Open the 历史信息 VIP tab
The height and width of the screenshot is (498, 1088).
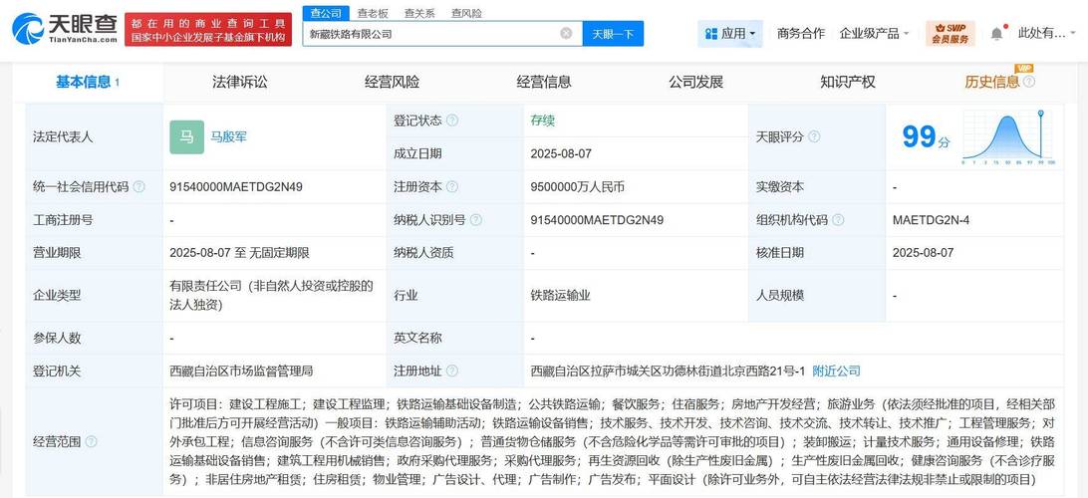tap(992, 82)
